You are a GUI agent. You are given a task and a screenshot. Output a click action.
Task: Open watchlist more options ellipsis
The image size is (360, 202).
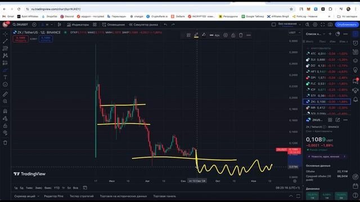tap(345, 34)
